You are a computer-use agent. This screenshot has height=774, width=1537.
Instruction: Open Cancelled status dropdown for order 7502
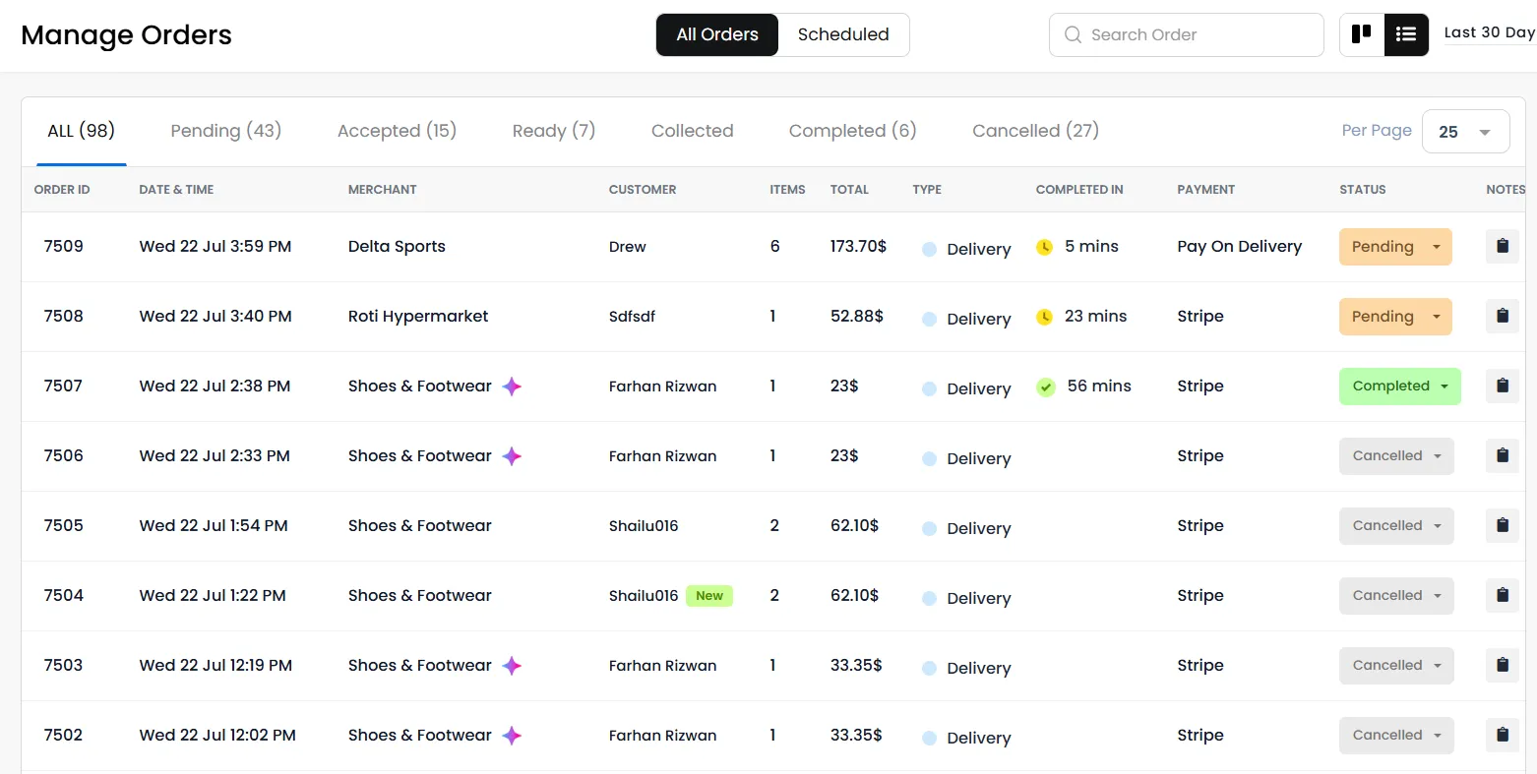tap(1396, 736)
